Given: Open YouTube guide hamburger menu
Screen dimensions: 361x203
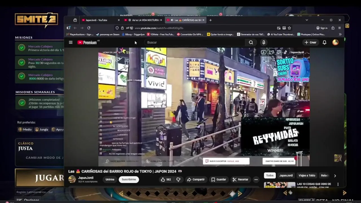Looking at the screenshot, I should pyautogui.click(x=71, y=42).
